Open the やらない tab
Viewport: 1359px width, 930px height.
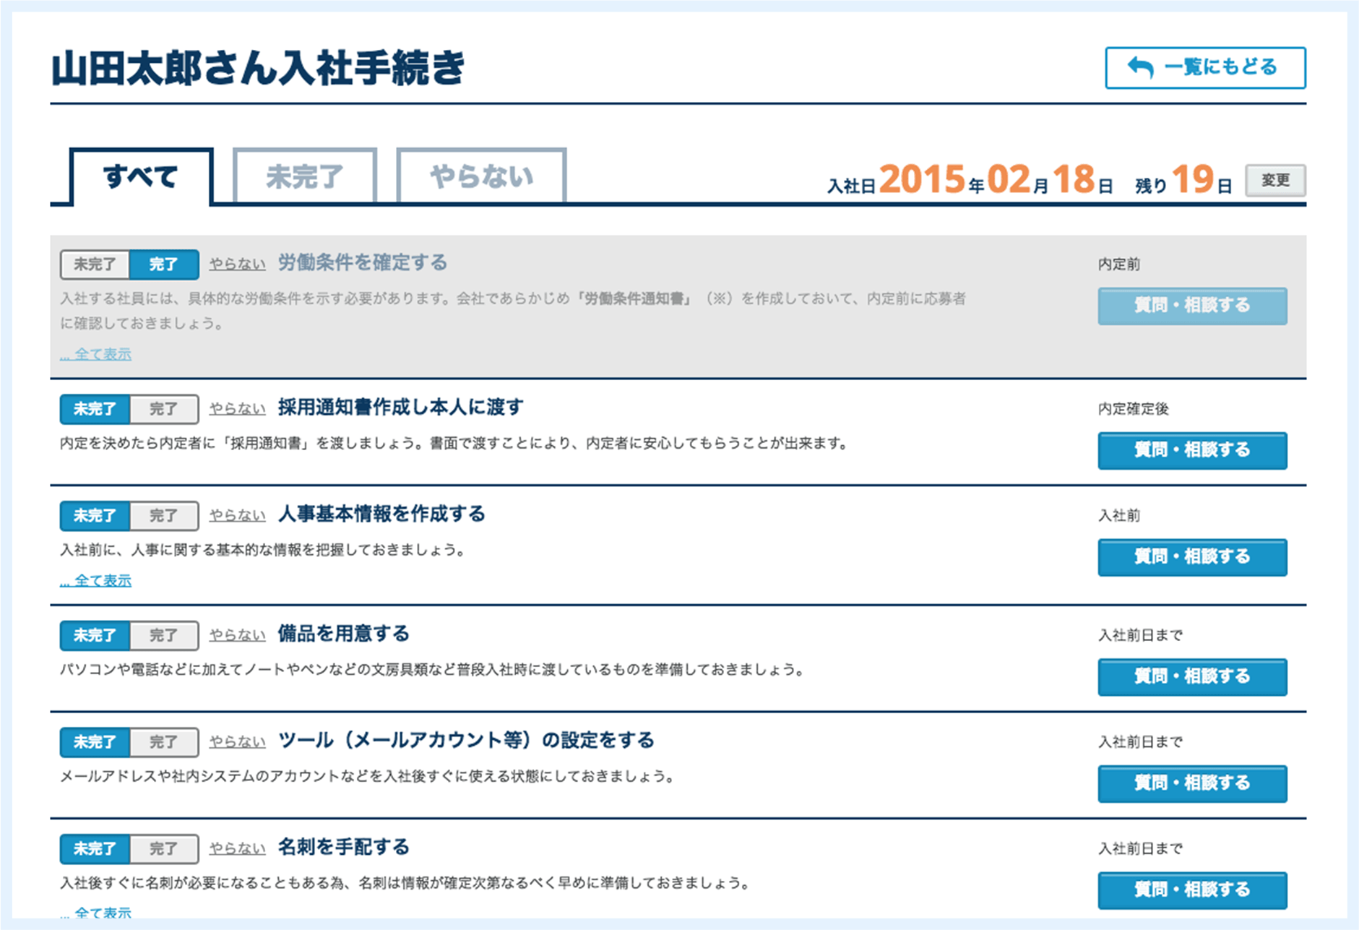coord(481,176)
